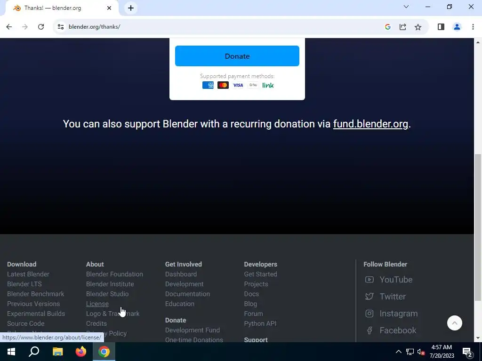The image size is (482, 361).
Task: Open the Blender Institute link
Action: point(110,284)
